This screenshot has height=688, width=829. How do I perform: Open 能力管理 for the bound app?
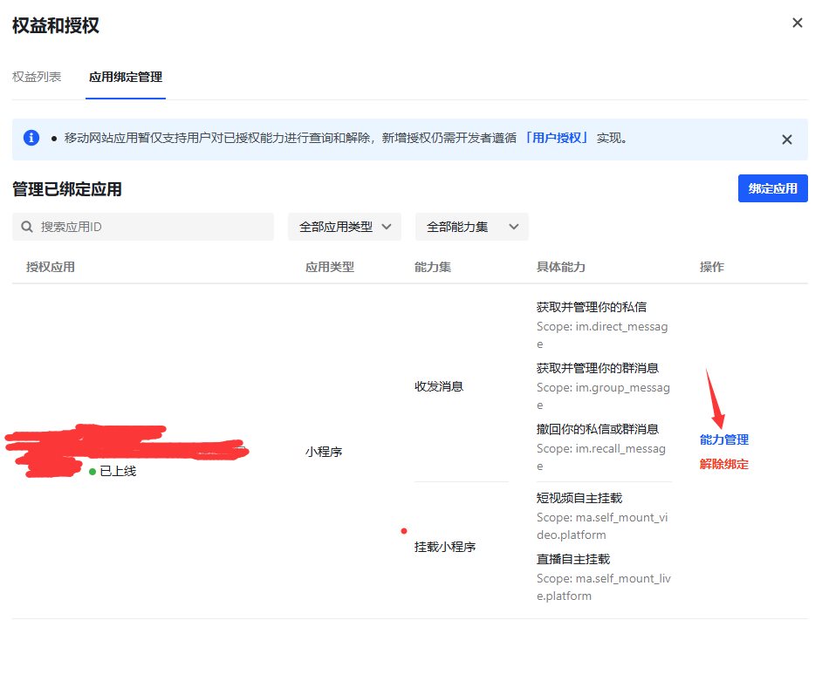(723, 439)
